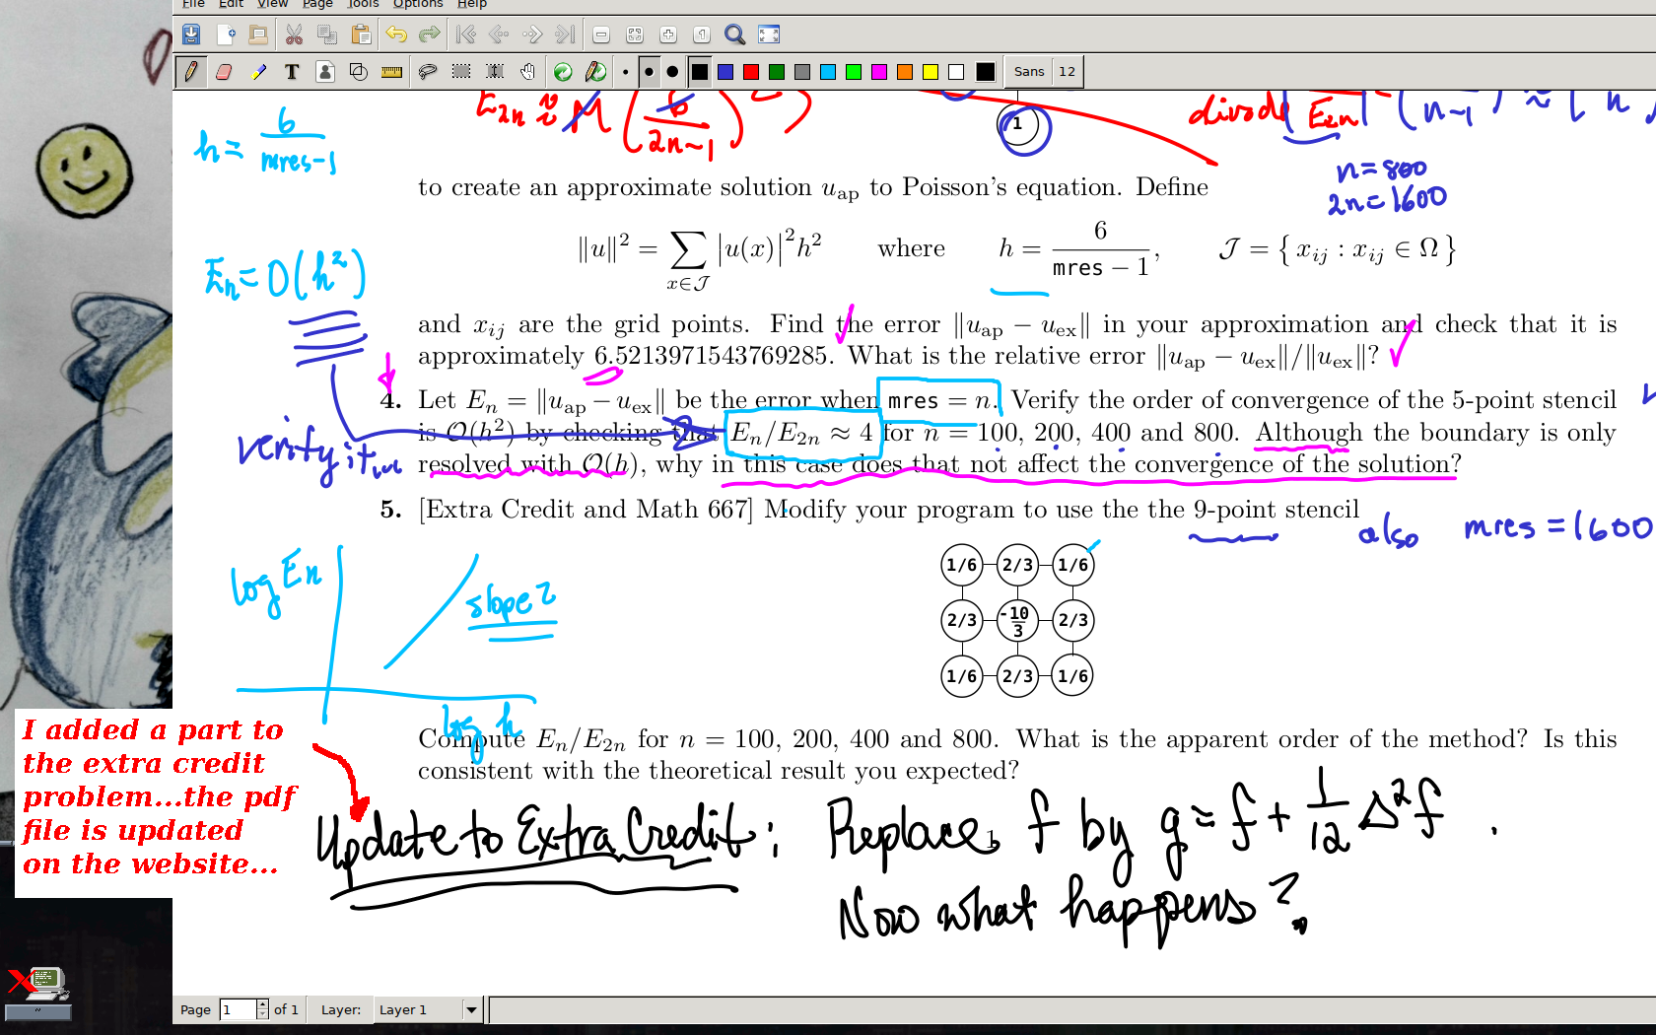1656x1035 pixels.
Task: Click the Page number input field
Action: tap(238, 1009)
